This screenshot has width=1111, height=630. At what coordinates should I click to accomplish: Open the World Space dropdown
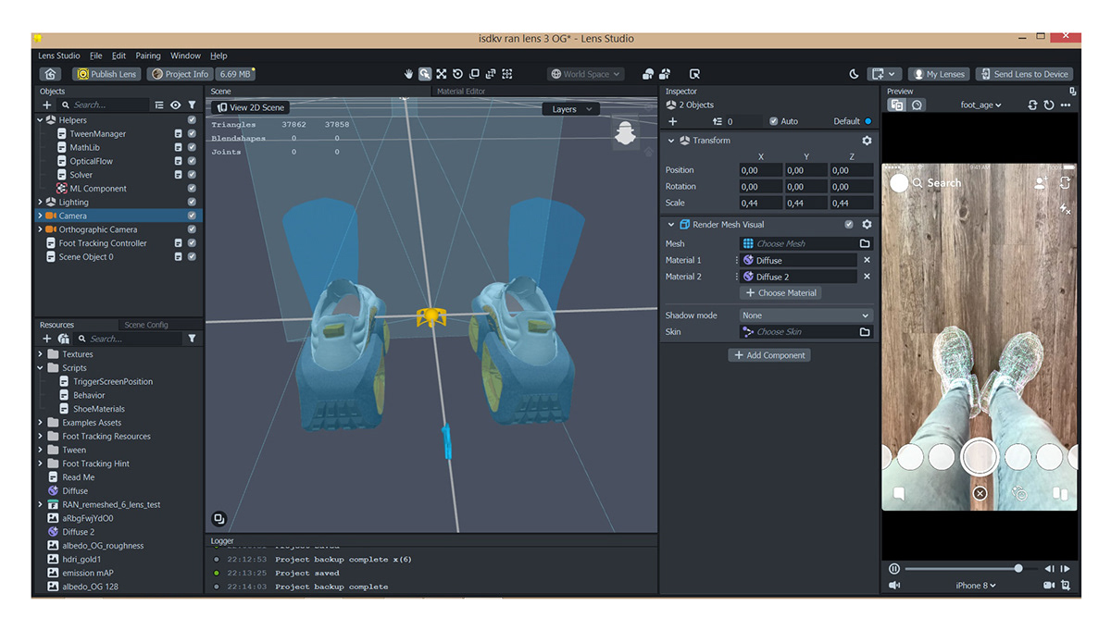585,74
